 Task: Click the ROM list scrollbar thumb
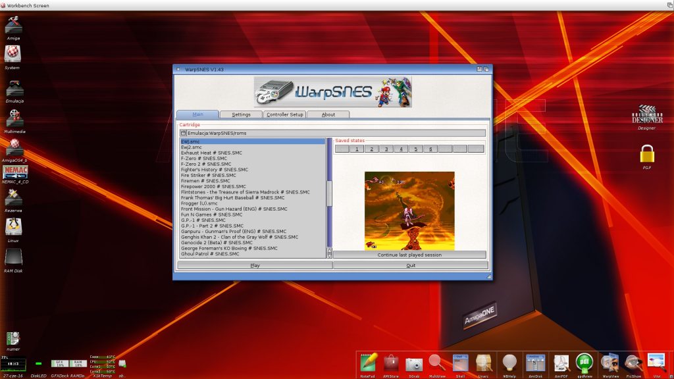[x=330, y=193]
